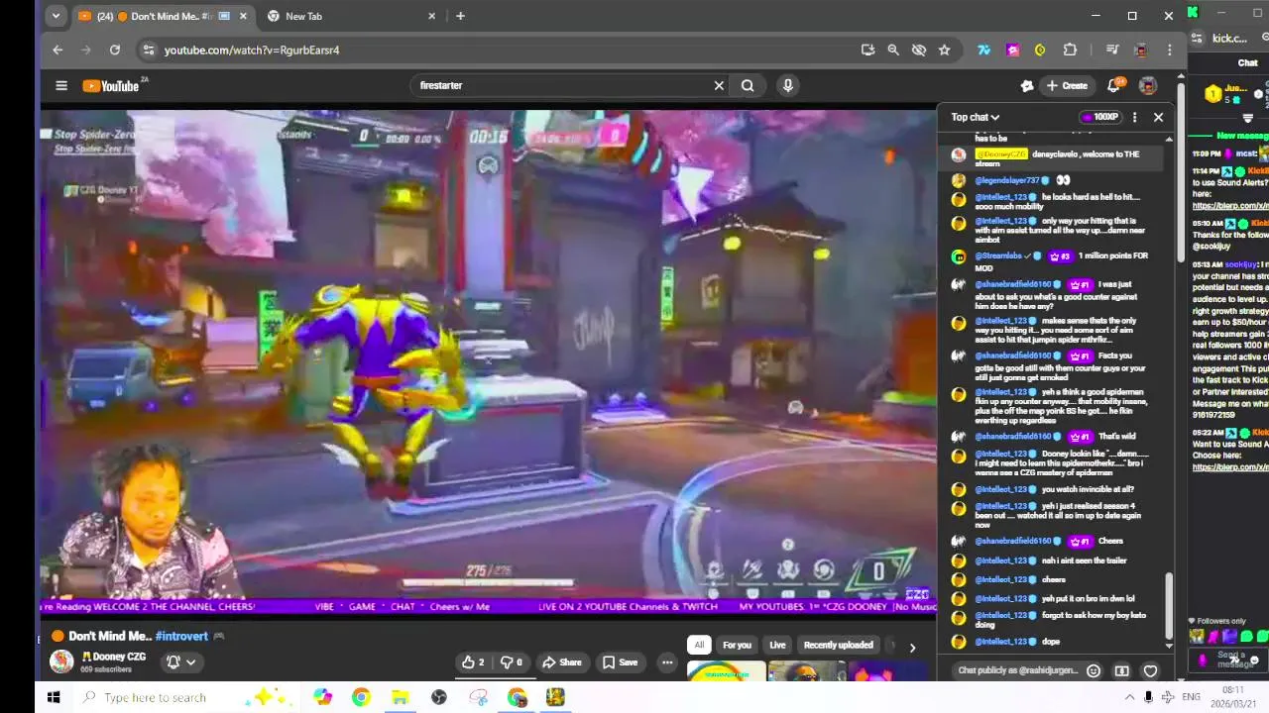The height and width of the screenshot is (713, 1269).
Task: Close the live chat panel
Action: 1158,117
